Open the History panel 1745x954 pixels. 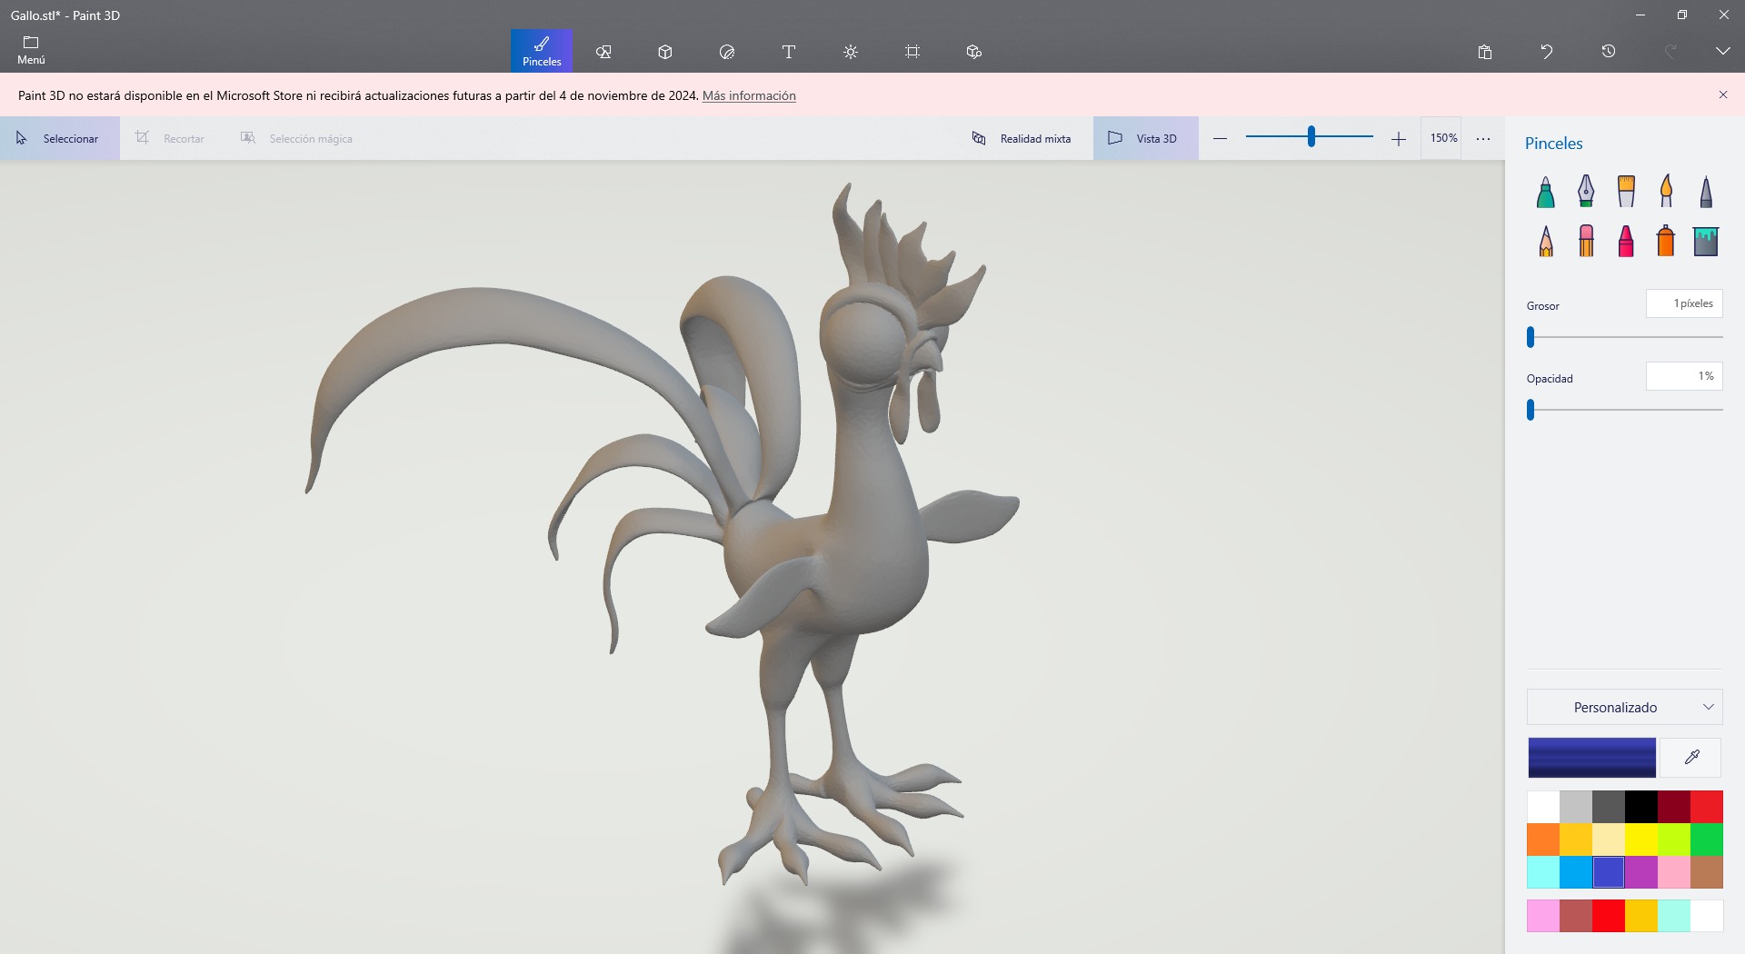click(x=1609, y=52)
